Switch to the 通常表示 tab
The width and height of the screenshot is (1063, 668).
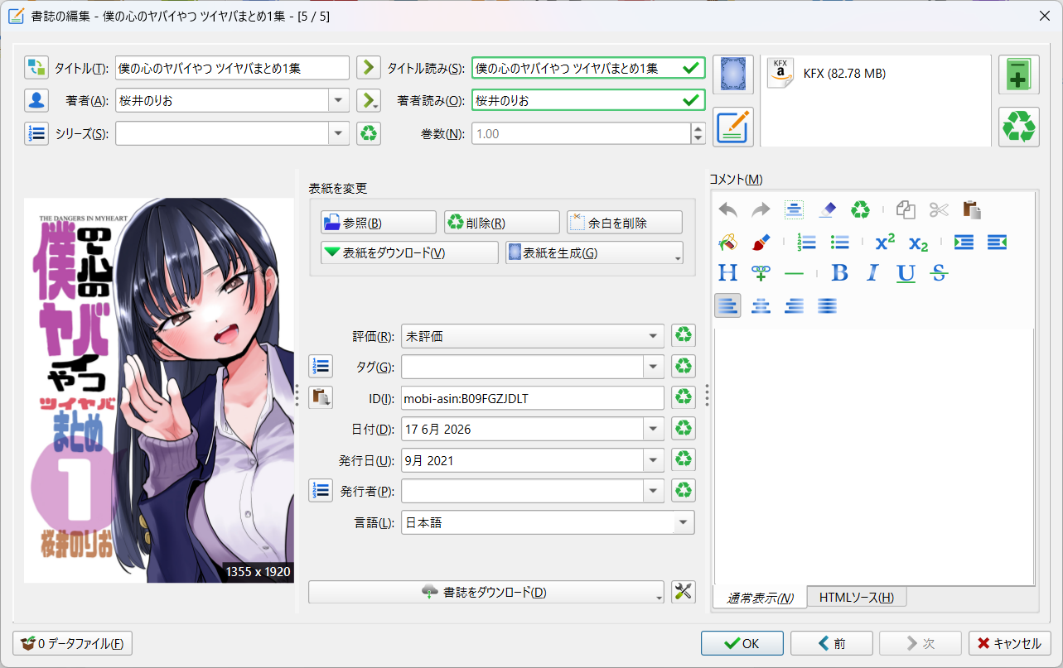[x=760, y=598]
